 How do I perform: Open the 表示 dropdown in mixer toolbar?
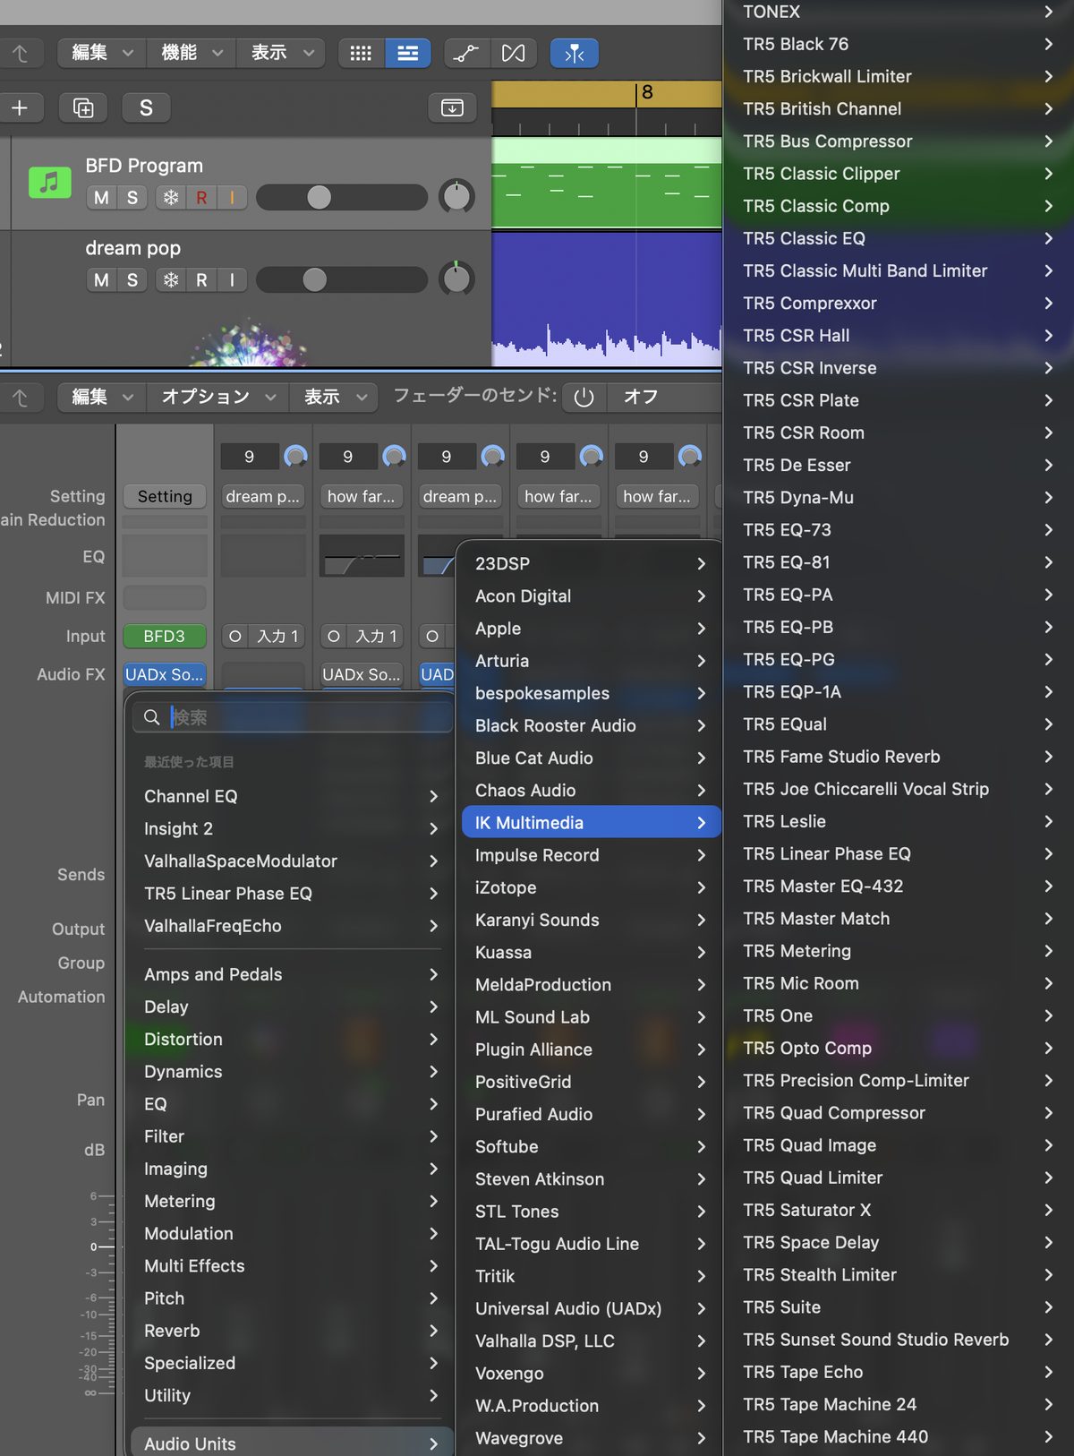[335, 398]
